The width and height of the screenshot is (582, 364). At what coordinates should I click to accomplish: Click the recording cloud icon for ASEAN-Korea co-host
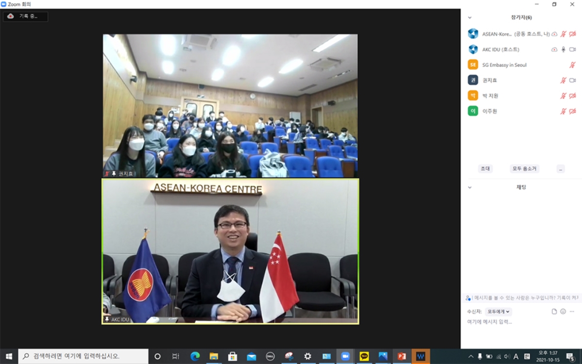[554, 34]
